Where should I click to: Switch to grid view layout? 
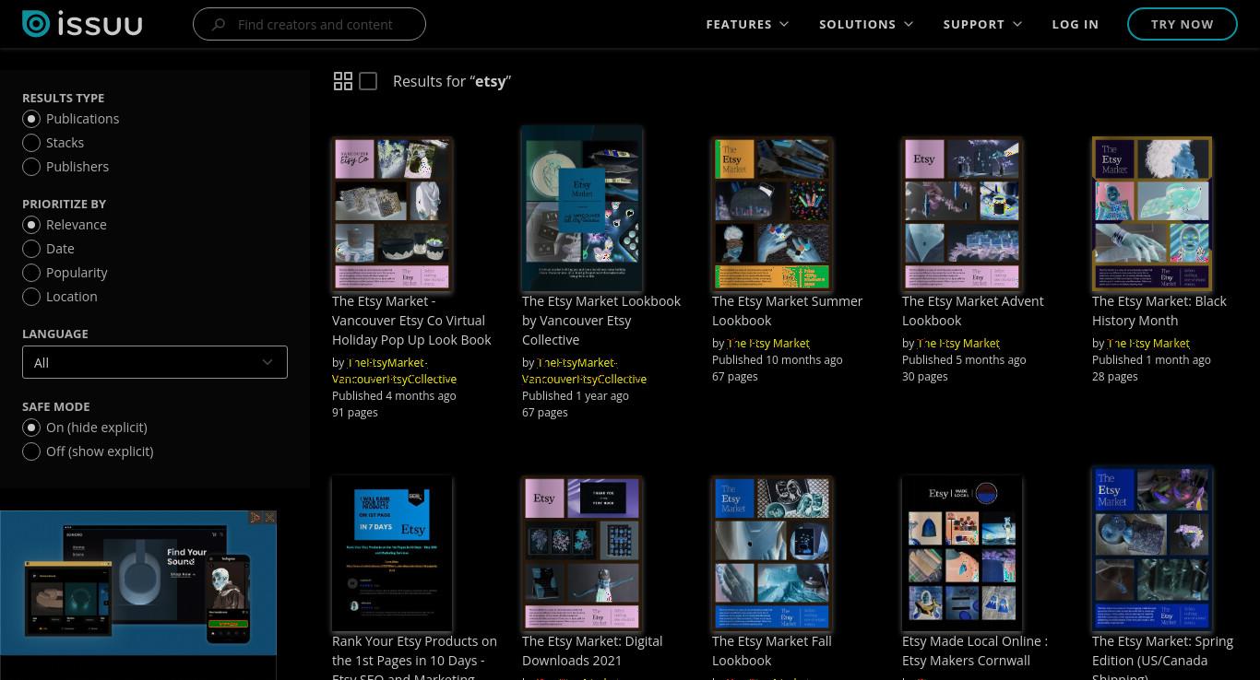343,81
